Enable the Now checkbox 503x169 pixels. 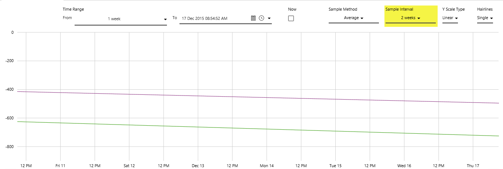[291, 18]
